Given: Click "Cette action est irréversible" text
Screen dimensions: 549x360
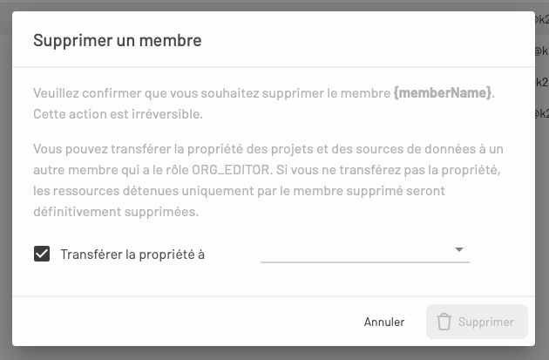Looking at the screenshot, I should pos(118,114).
